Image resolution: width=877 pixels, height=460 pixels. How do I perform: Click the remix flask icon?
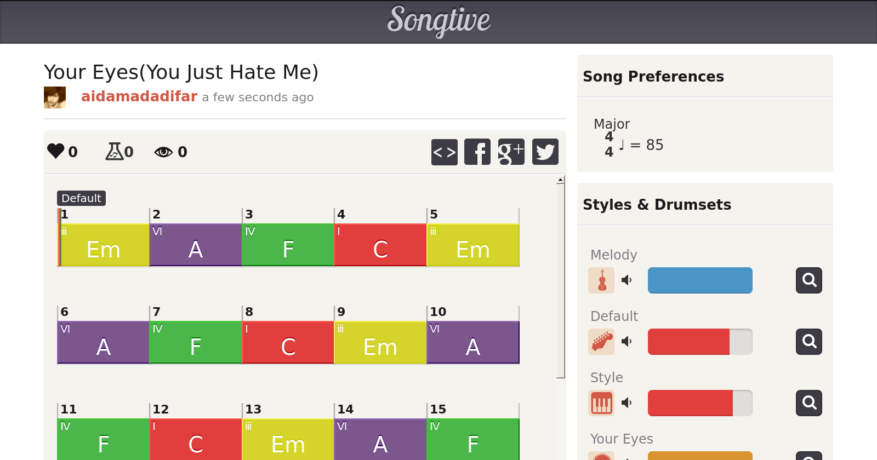(115, 151)
